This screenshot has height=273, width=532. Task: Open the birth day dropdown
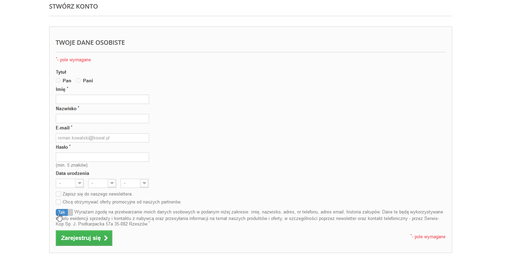point(70,183)
